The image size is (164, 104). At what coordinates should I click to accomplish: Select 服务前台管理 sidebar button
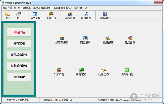click(x=19, y=66)
